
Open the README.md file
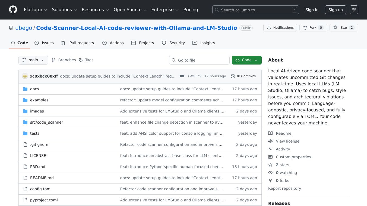click(x=42, y=178)
